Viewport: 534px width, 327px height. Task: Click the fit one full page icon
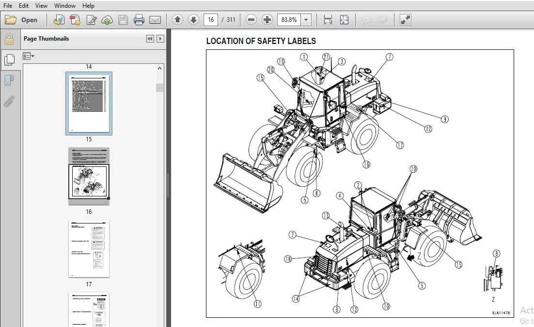pyautogui.click(x=345, y=20)
